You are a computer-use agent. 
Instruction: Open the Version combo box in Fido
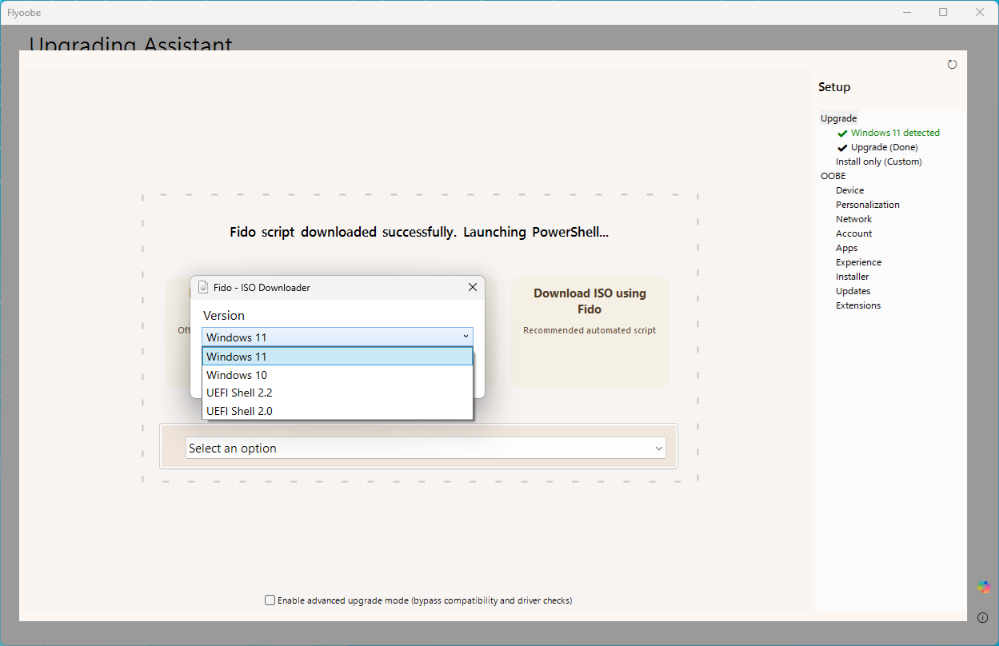338,337
